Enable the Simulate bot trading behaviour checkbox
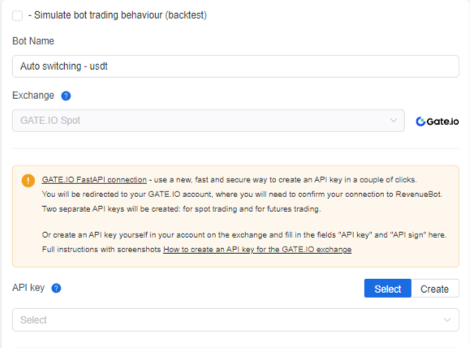The width and height of the screenshot is (470, 348). coord(17,15)
